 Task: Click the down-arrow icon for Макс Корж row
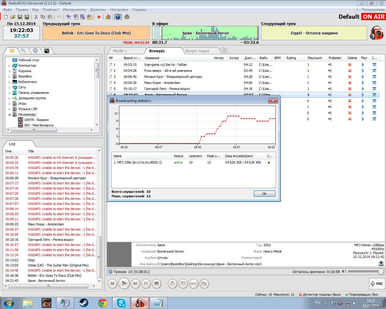point(374,83)
